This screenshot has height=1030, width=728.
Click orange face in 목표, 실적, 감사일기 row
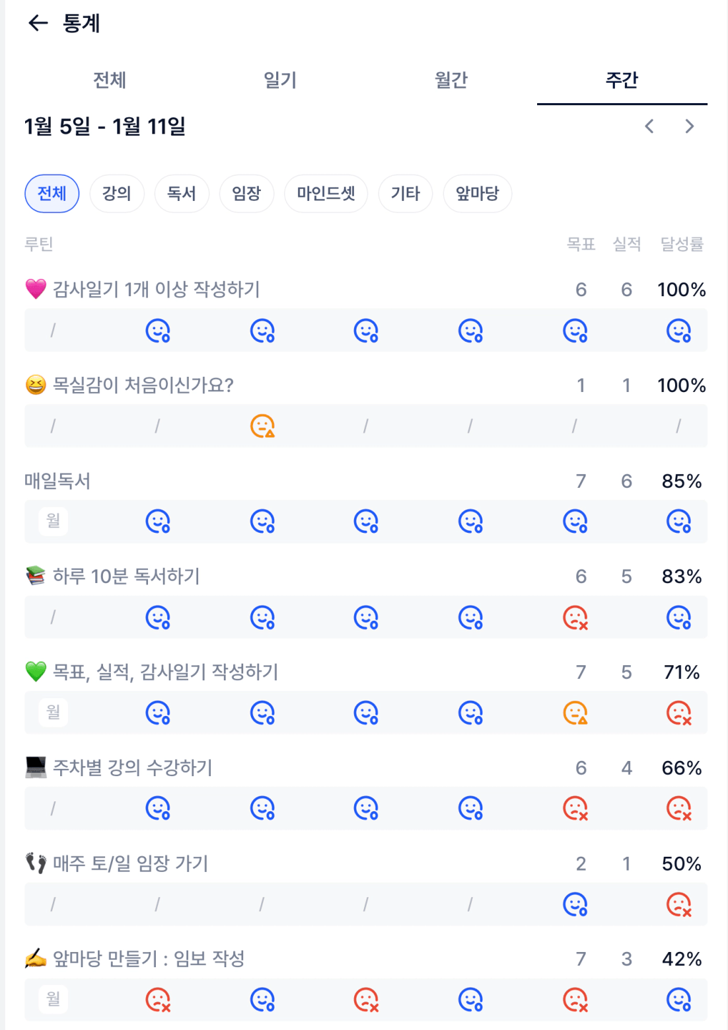tap(575, 713)
